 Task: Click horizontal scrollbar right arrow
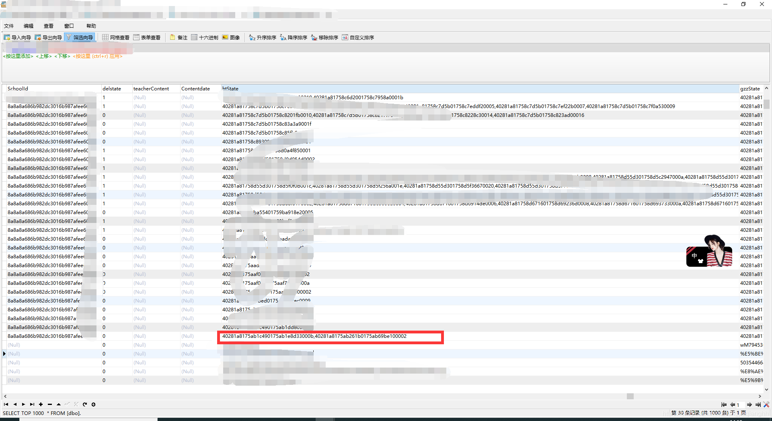(760, 396)
